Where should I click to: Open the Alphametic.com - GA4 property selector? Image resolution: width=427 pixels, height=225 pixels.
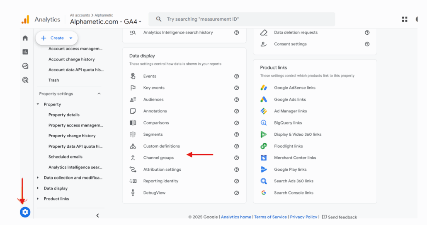click(106, 22)
